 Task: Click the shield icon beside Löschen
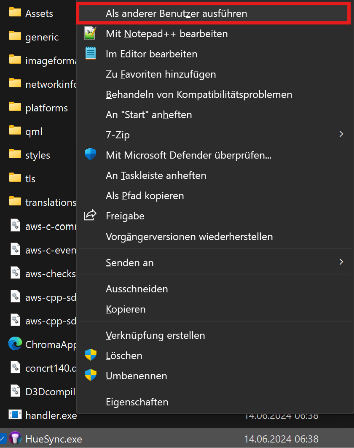click(91, 355)
